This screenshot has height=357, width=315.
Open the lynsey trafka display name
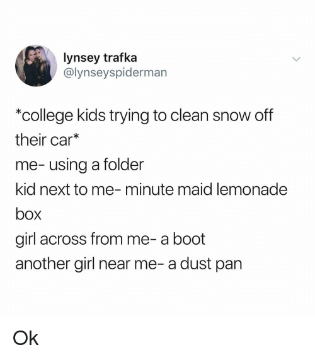100,58
